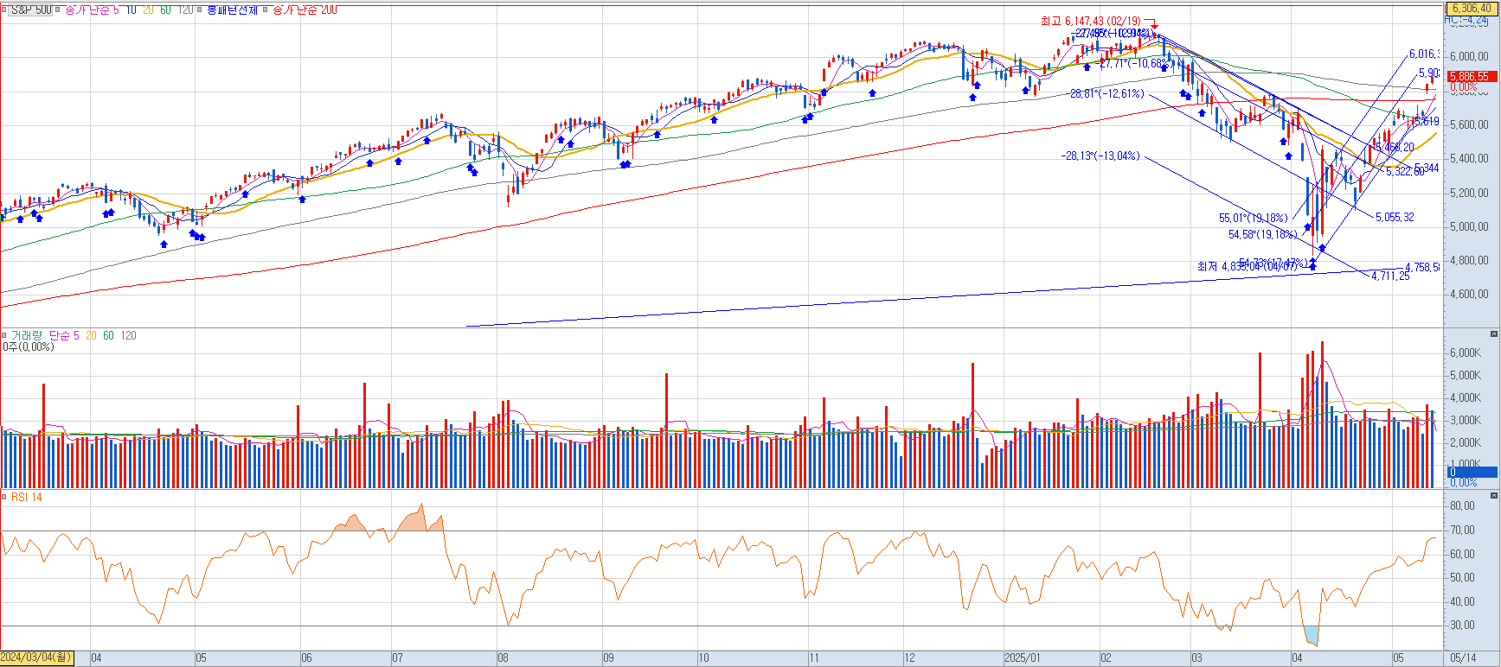Click the blue volume value tag
This screenshot has height=667, width=1501.
pos(1472,472)
